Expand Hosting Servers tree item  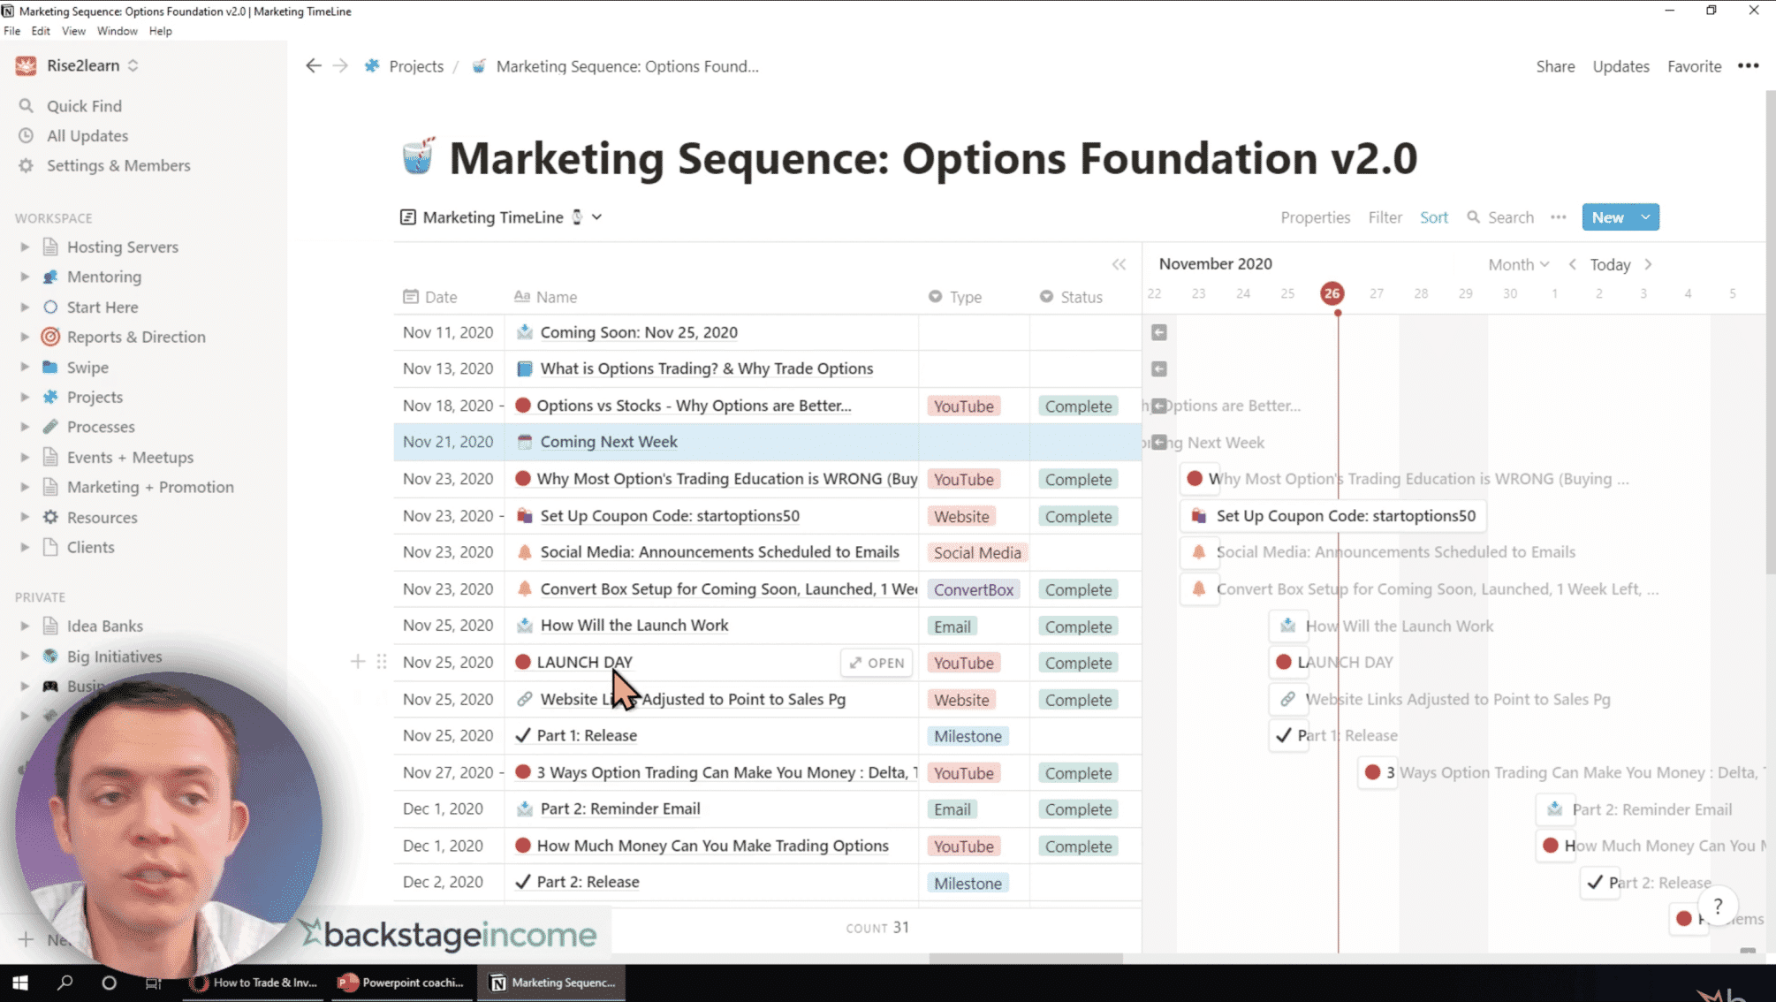point(25,247)
